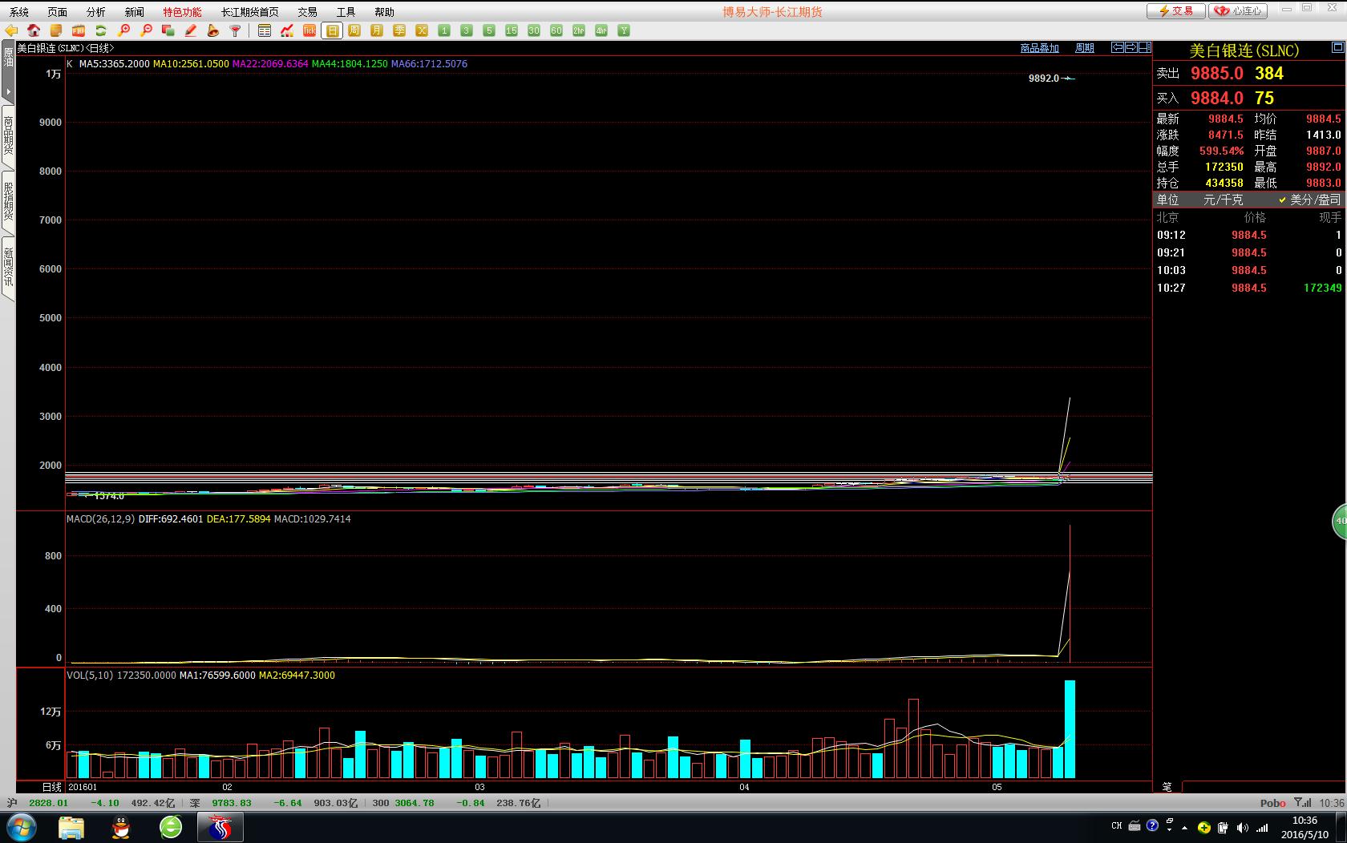Open the 分析 menu
Viewport: 1347px width, 843px height.
[x=95, y=12]
